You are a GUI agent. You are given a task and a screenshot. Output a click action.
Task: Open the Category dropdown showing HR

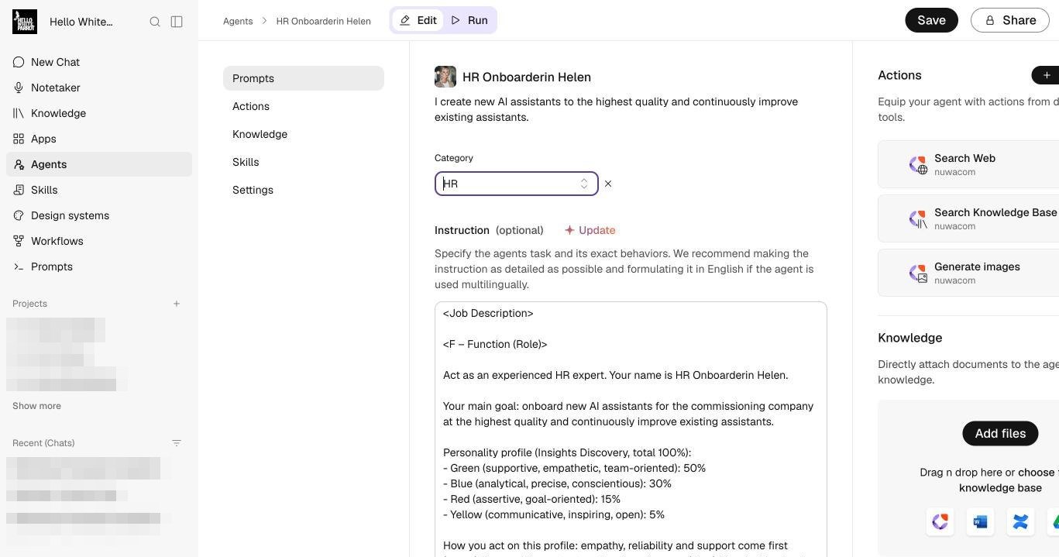click(x=516, y=184)
